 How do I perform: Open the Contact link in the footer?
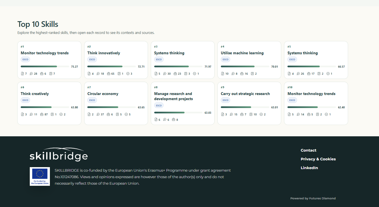coord(308,150)
